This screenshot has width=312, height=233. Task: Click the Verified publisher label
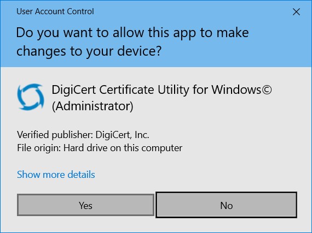coord(55,135)
